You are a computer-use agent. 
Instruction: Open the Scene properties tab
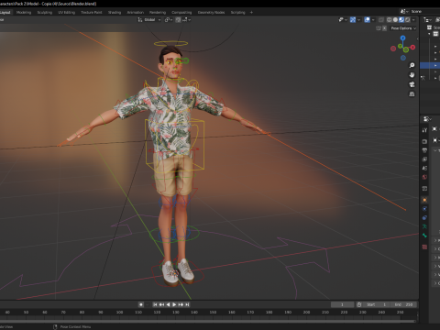(424, 168)
